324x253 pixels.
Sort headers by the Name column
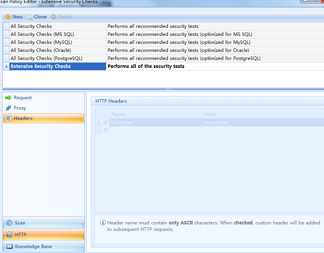[155, 114]
